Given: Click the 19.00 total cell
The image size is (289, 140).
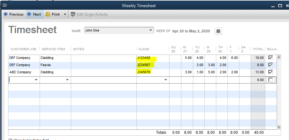Looking at the screenshot, I should [258, 58].
